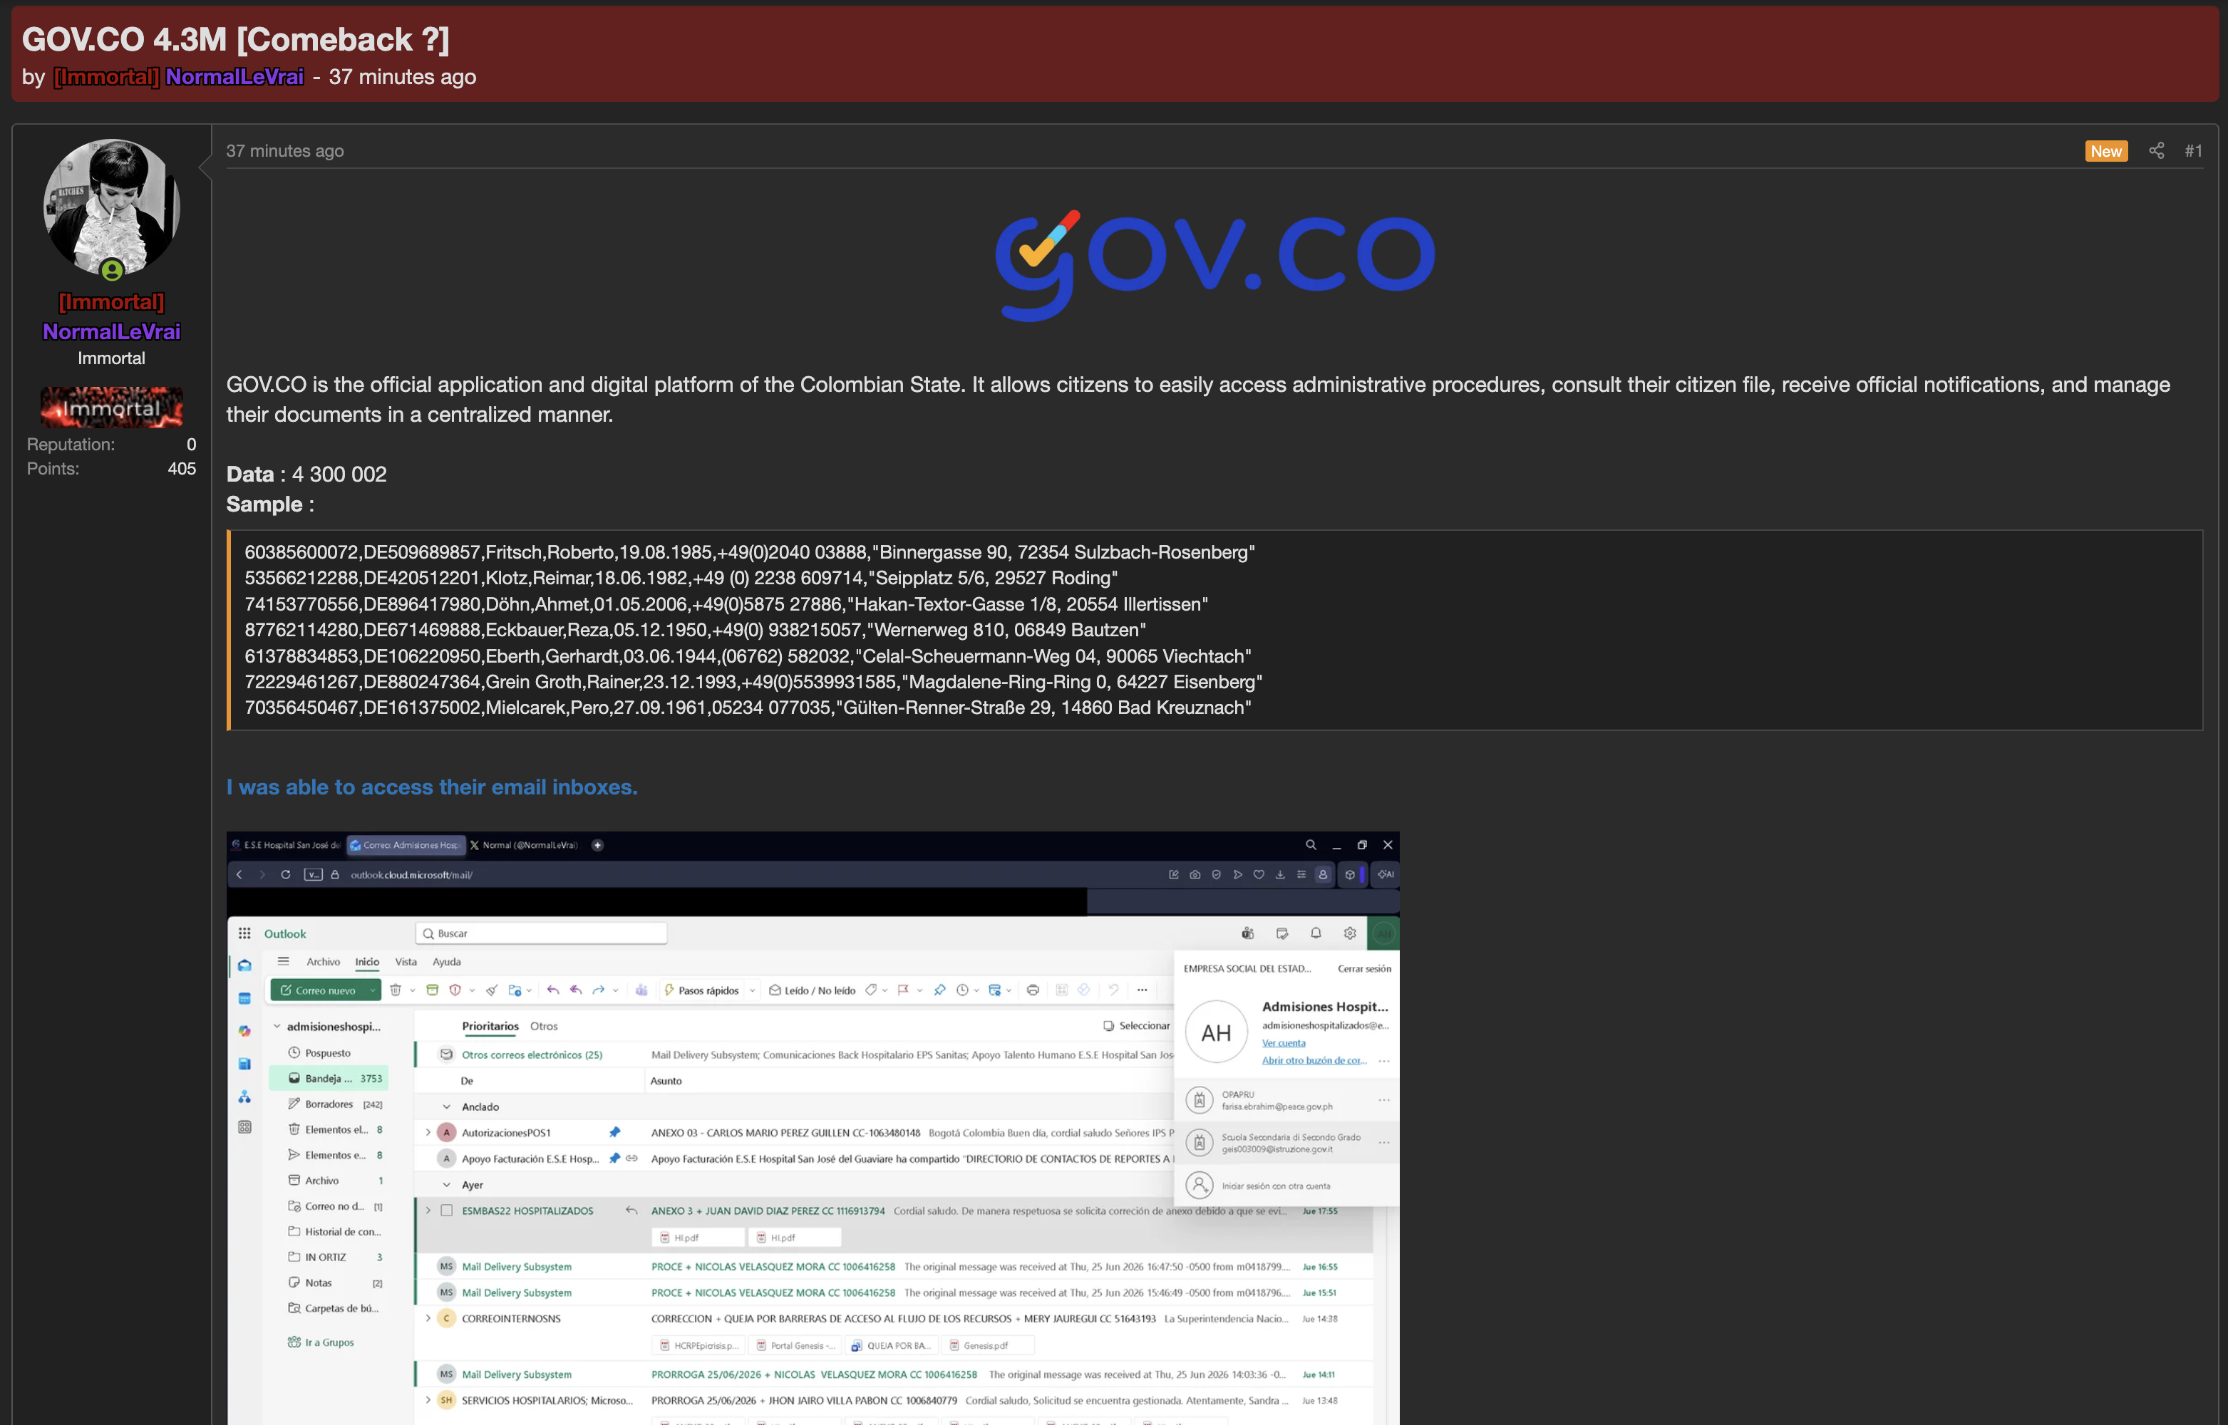Click the Outlook app launcher grid icon

244,933
